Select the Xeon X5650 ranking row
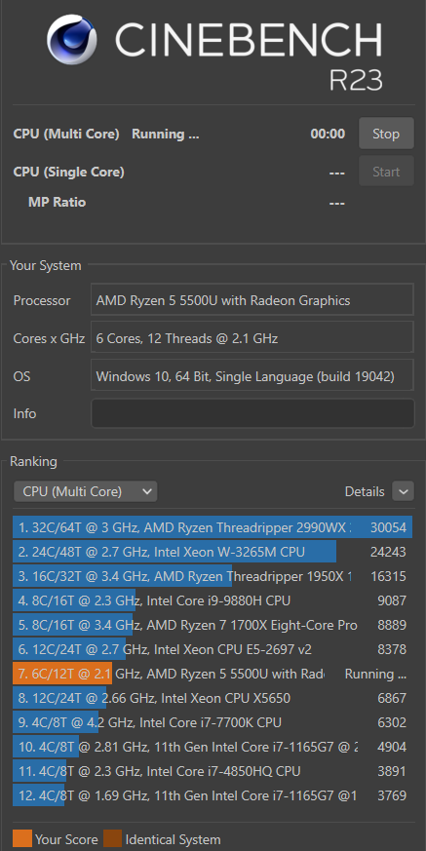 pos(213,699)
